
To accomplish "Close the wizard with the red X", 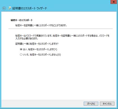I will coord(114,2).
